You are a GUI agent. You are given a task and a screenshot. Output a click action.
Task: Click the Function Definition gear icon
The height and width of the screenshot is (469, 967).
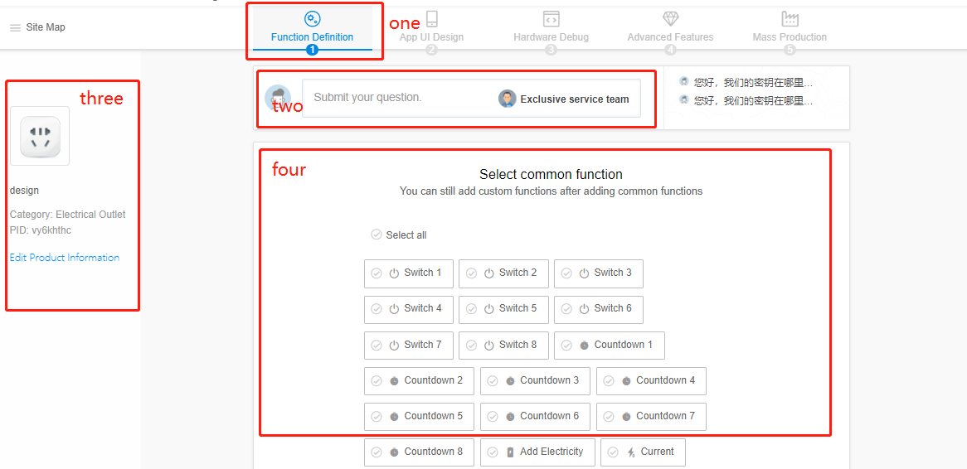[312, 19]
